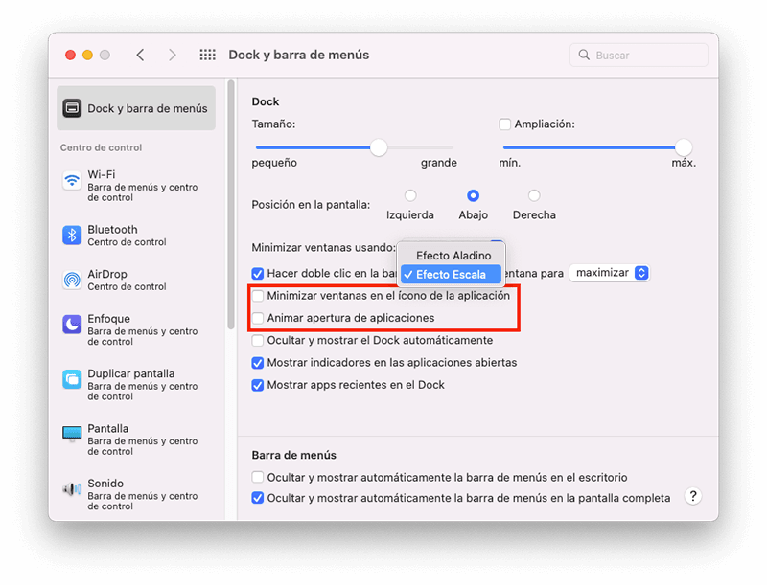
Task: Click the mín. magnification label
Action: [510, 163]
